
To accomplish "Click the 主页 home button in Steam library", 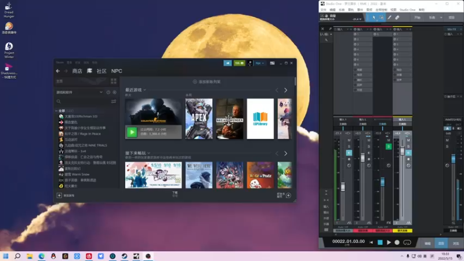I will pos(60,81).
